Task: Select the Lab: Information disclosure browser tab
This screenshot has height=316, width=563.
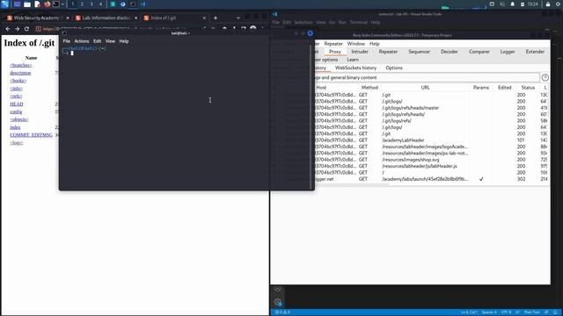Action: [x=105, y=18]
